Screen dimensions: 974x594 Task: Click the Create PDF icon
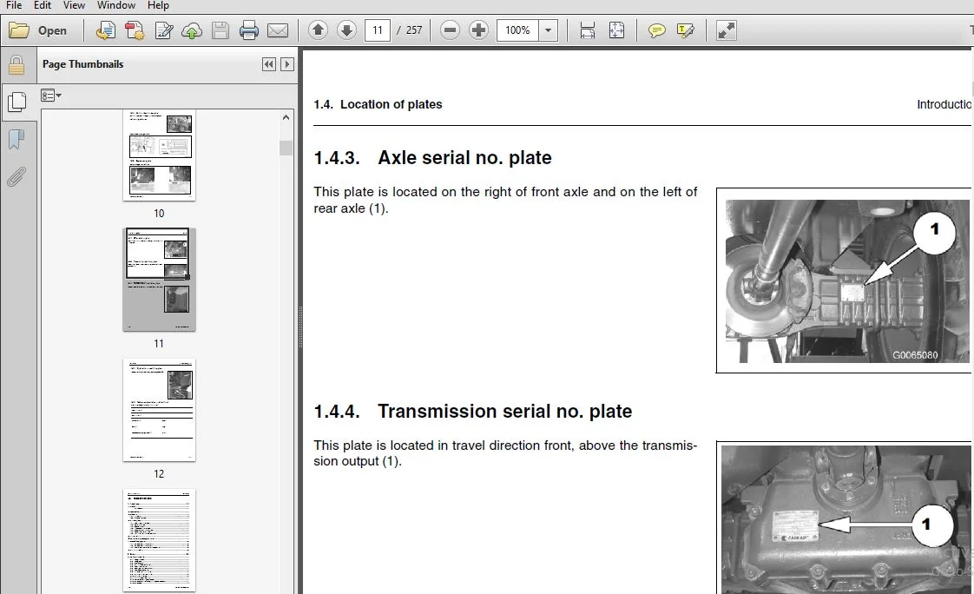tap(106, 30)
